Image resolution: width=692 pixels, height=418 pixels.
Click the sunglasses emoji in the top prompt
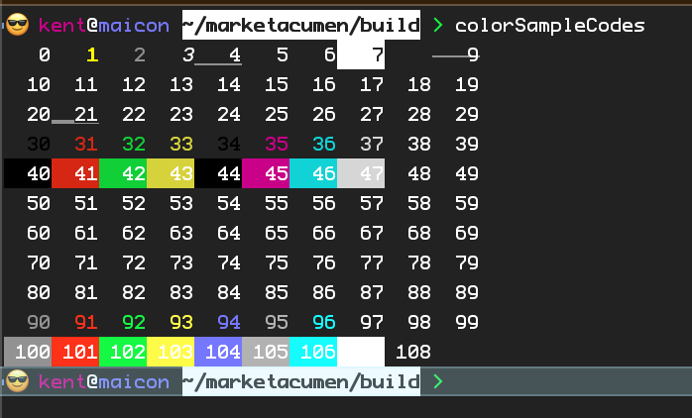[18, 25]
